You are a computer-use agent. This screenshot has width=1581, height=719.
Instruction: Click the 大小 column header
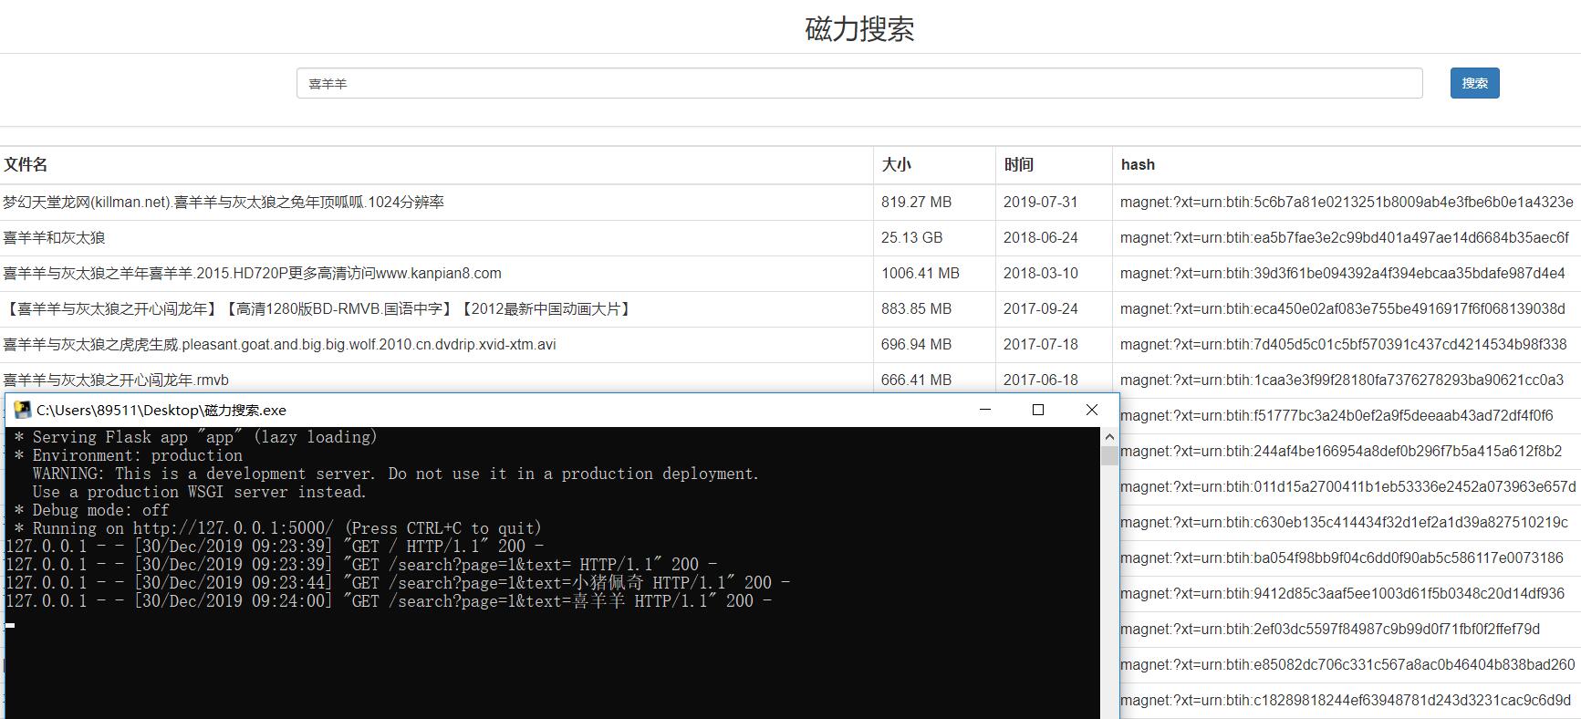896,165
